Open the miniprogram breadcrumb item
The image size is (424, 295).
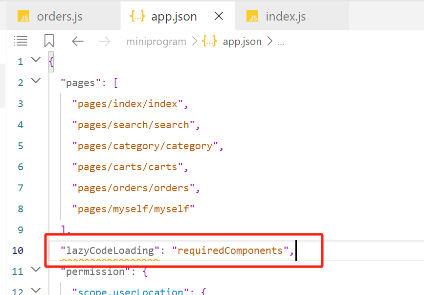pyautogui.click(x=156, y=42)
